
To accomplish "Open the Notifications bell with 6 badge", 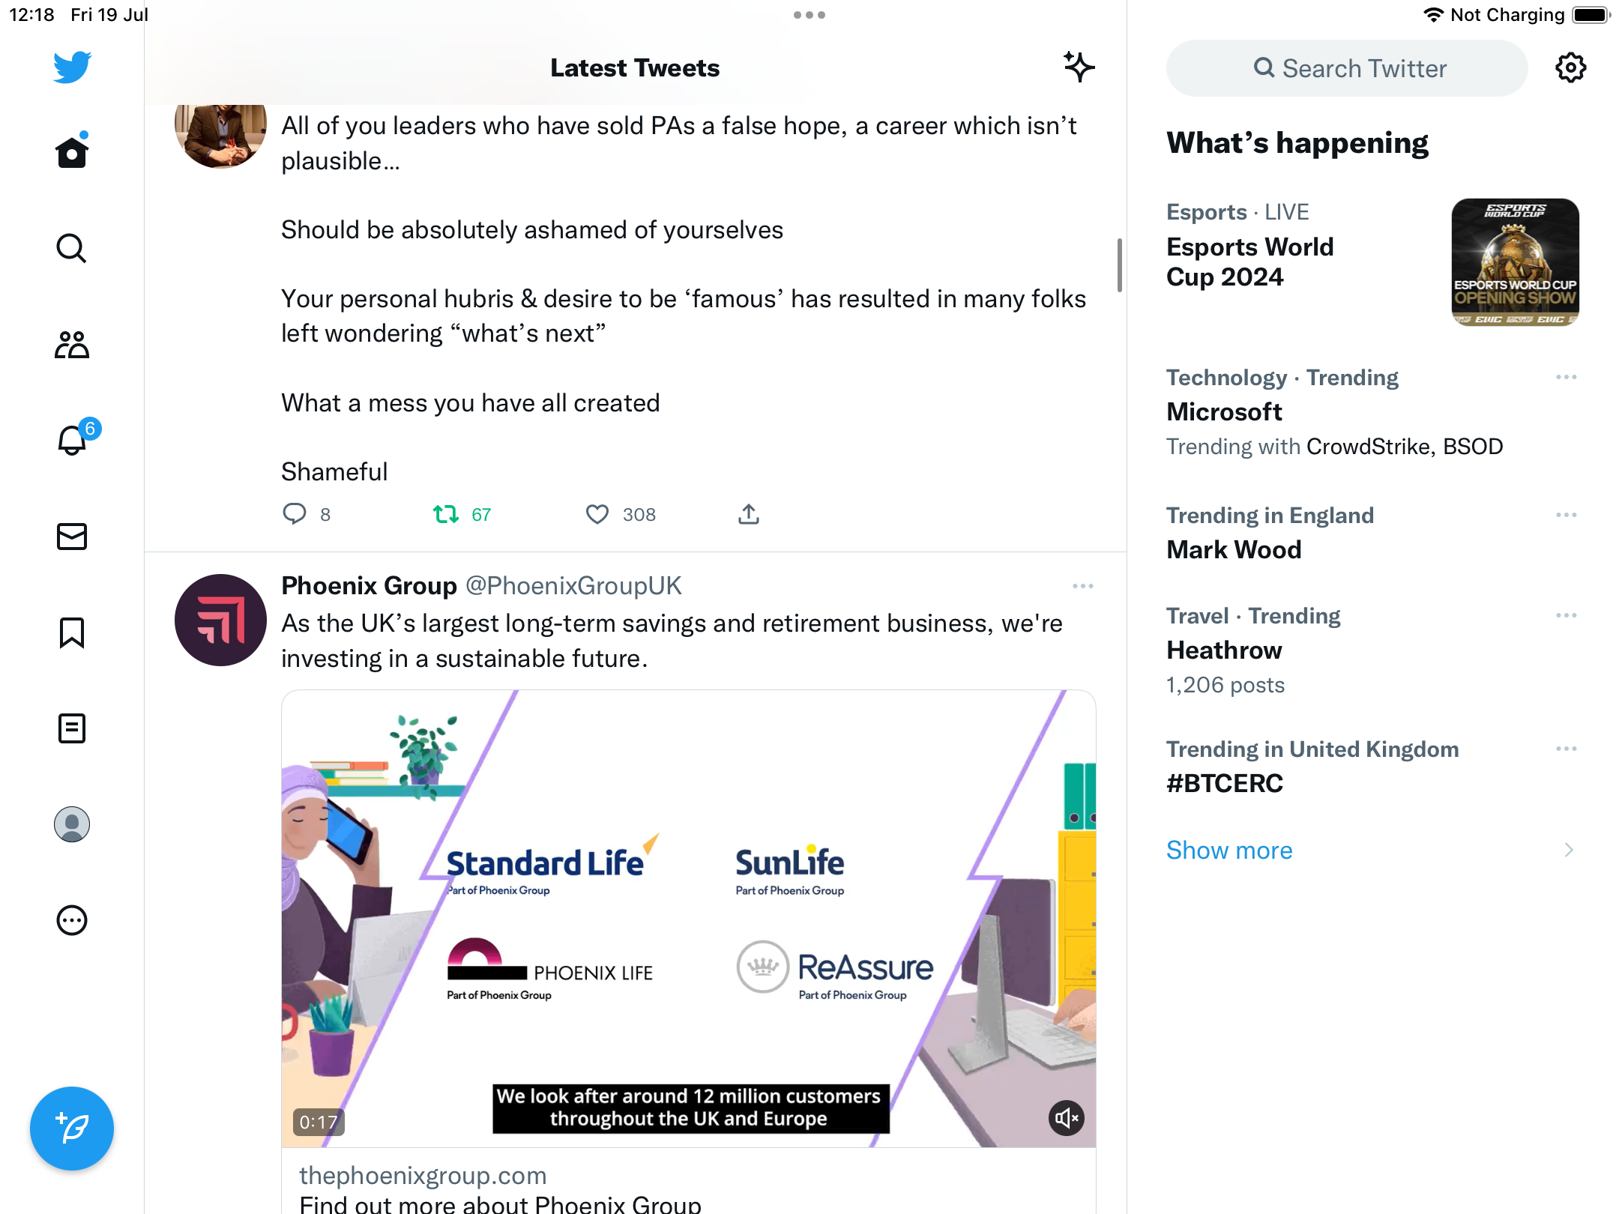I will click(x=73, y=440).
